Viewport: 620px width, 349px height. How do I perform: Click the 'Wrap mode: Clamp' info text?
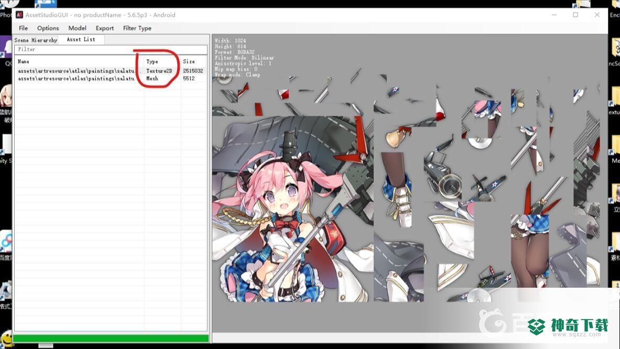237,75
